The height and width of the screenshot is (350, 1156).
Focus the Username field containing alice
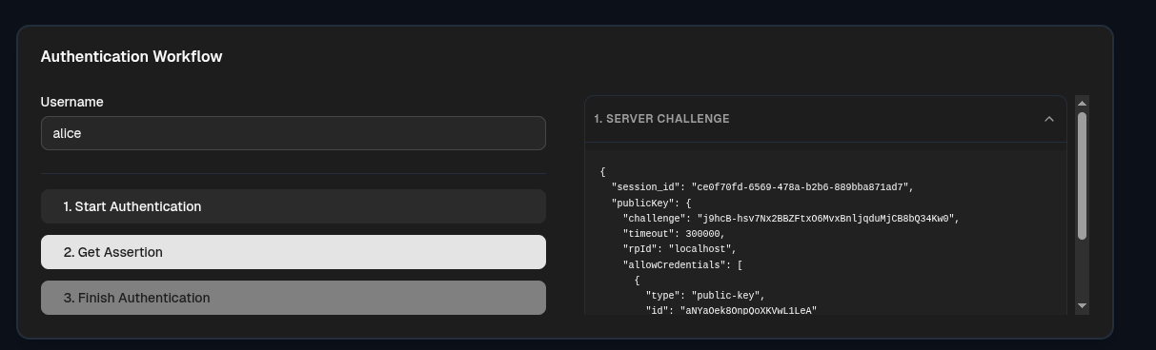tap(294, 133)
